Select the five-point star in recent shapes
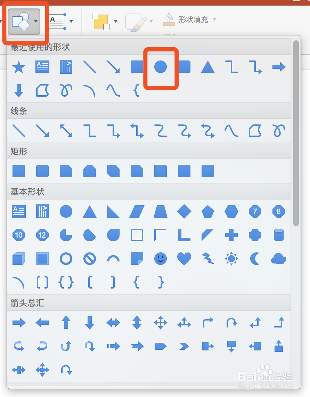Viewport: 310px width, 397px height. 19,67
